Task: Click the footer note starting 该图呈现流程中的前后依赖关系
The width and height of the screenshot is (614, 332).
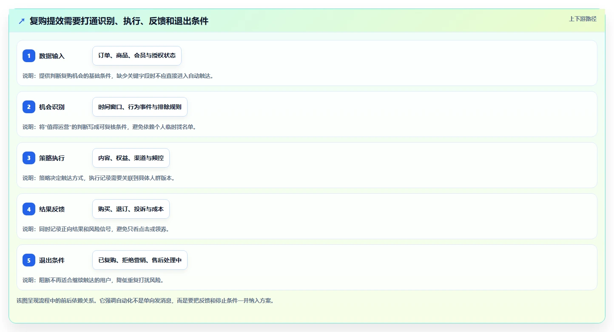Action: click(145, 301)
